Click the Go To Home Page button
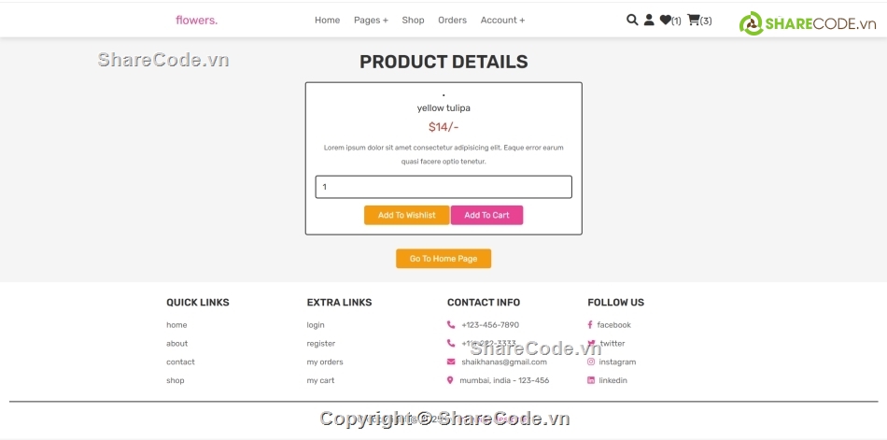This screenshot has width=887, height=440. coord(443,259)
